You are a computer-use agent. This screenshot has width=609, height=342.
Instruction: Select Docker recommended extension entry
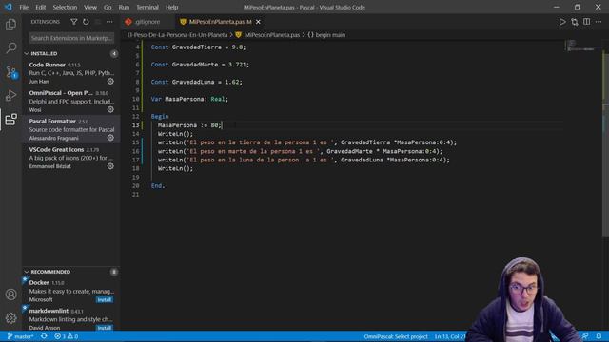coord(71,291)
